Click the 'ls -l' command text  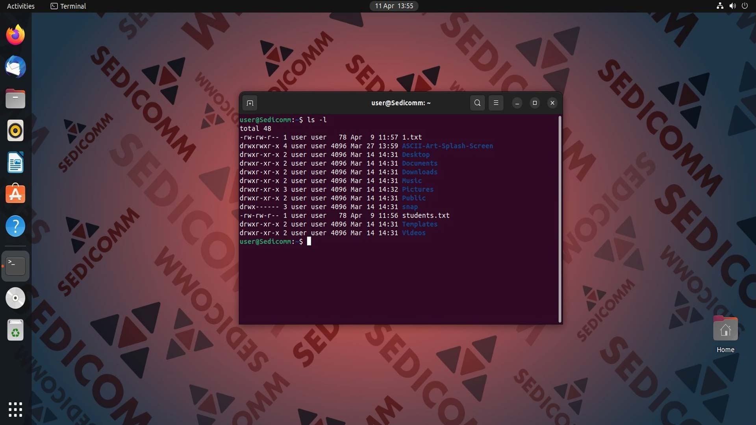pyautogui.click(x=317, y=120)
